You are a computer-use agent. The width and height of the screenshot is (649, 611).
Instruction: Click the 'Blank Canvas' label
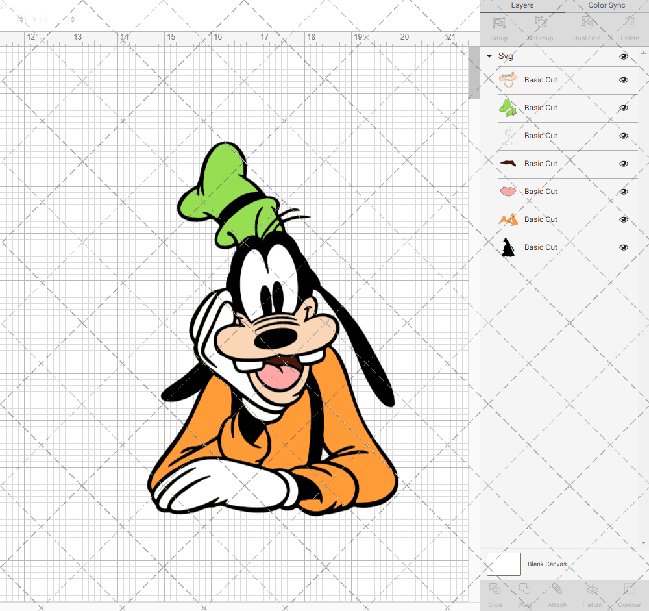pos(546,564)
